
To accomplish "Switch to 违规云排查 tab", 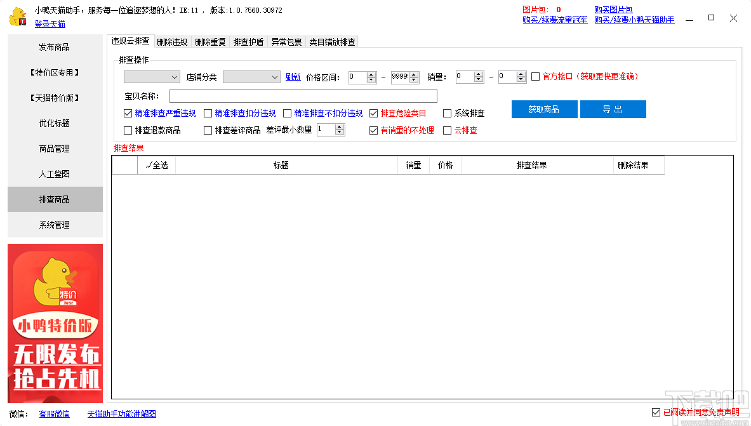I will (130, 41).
